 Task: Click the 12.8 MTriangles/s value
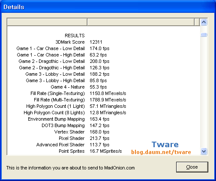[x=108, y=113]
